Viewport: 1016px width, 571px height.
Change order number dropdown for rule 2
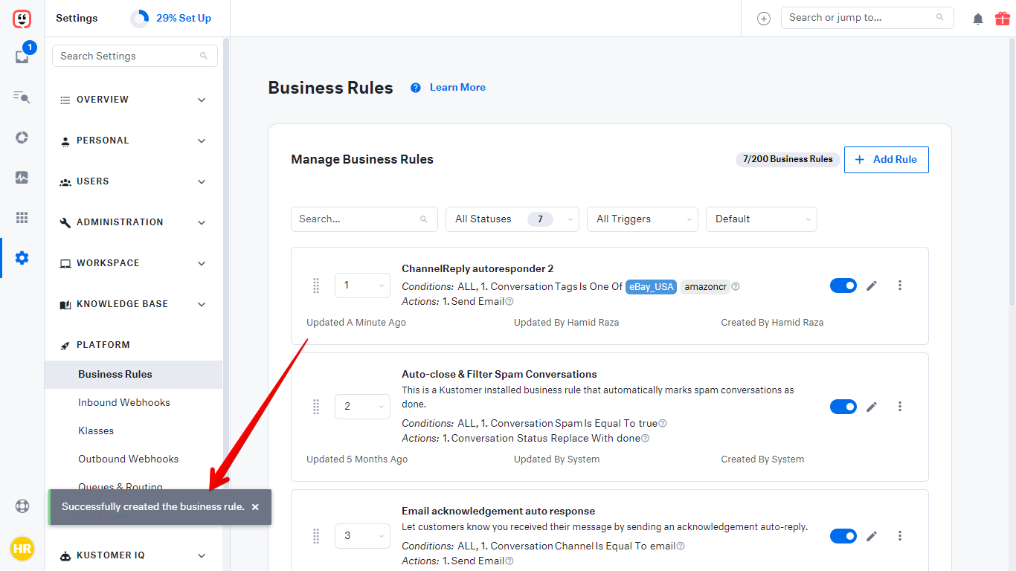click(362, 407)
